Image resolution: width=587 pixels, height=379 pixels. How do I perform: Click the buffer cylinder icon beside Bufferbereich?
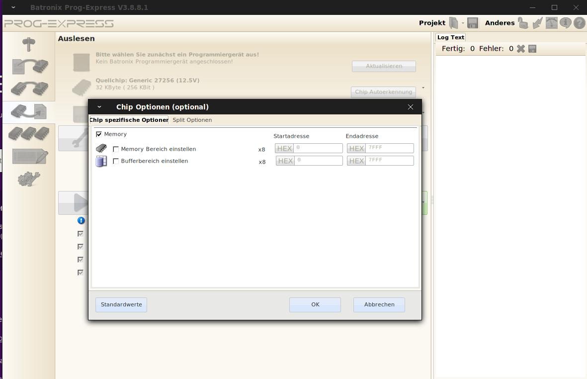coord(101,162)
